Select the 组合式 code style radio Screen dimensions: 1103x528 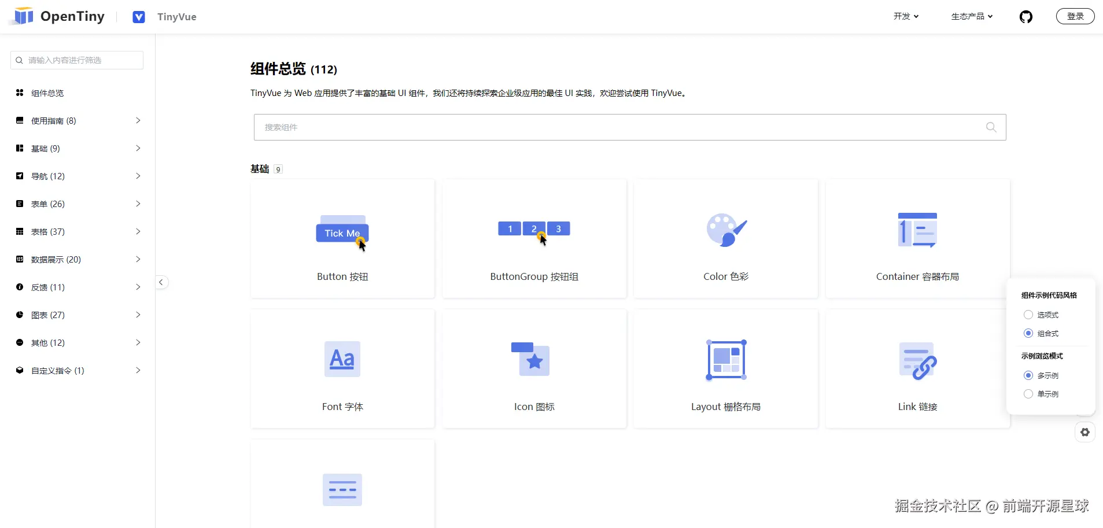(x=1028, y=333)
